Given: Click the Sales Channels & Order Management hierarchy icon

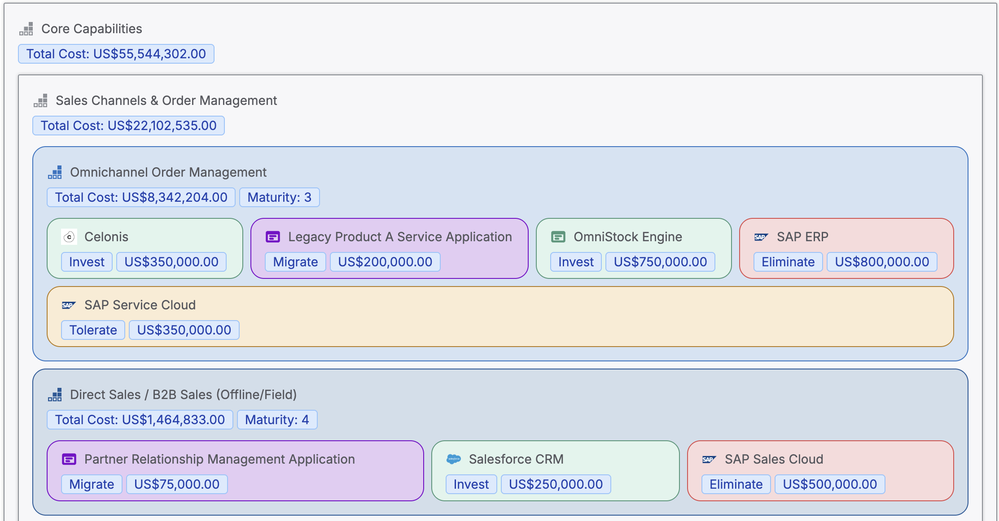Looking at the screenshot, I should pyautogui.click(x=41, y=100).
